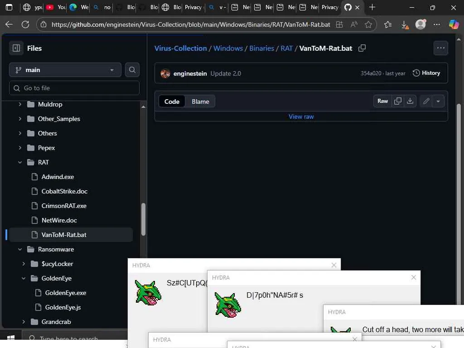This screenshot has height=348, width=464.
Task: Go to Windows breadcrumb link
Action: tap(228, 48)
